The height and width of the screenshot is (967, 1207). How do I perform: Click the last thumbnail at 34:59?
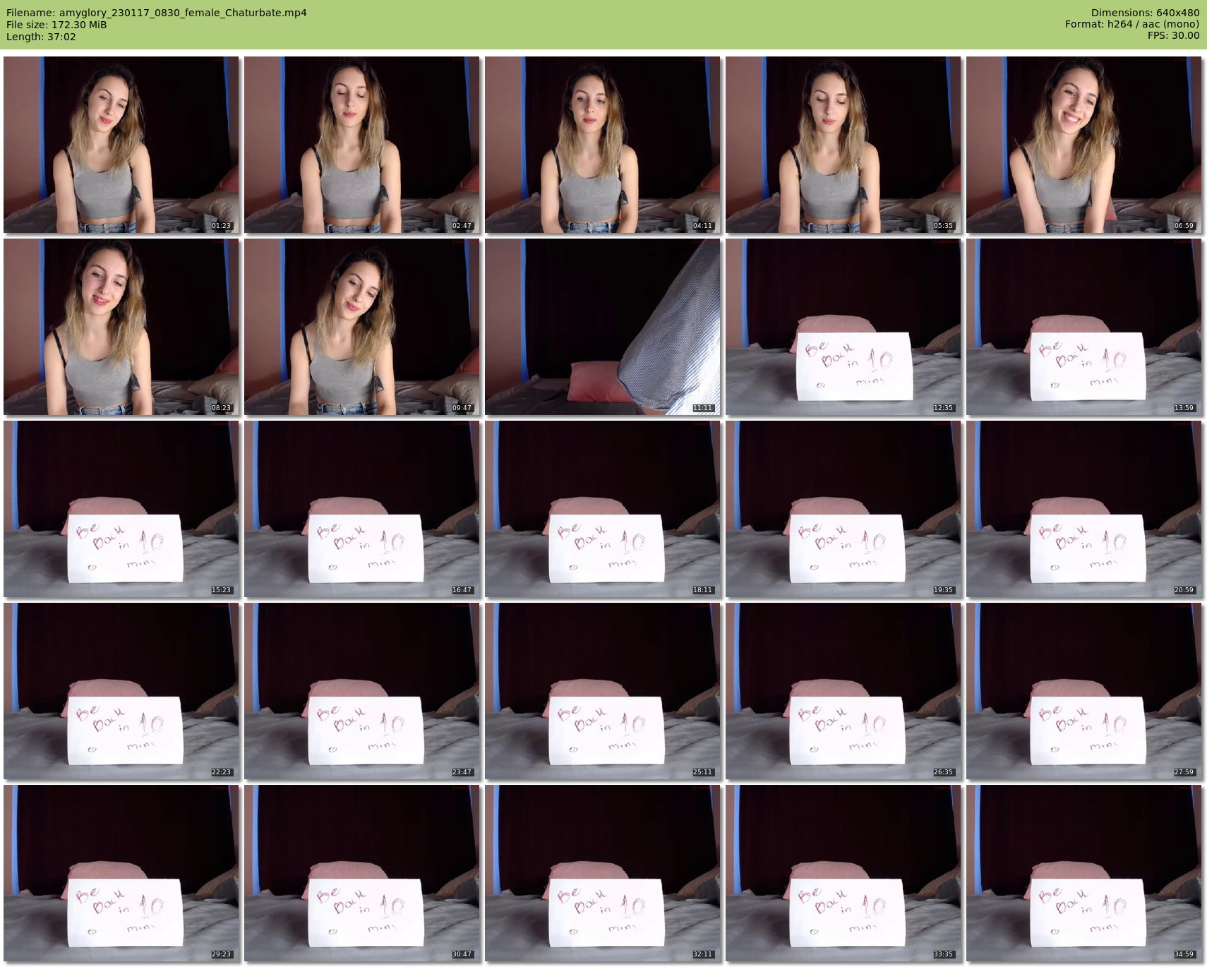pos(1084,873)
